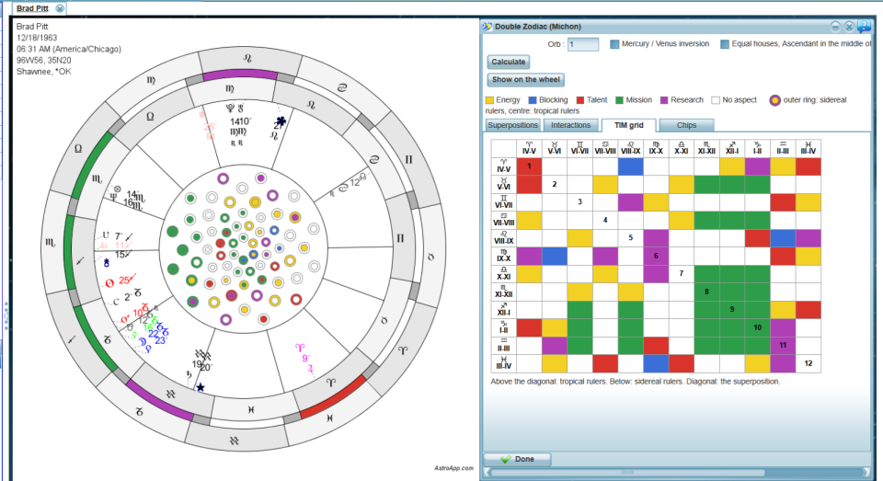Click the purple grid cell numbered 11

pos(783,345)
